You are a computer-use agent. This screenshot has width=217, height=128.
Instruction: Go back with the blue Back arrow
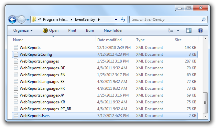(13, 19)
